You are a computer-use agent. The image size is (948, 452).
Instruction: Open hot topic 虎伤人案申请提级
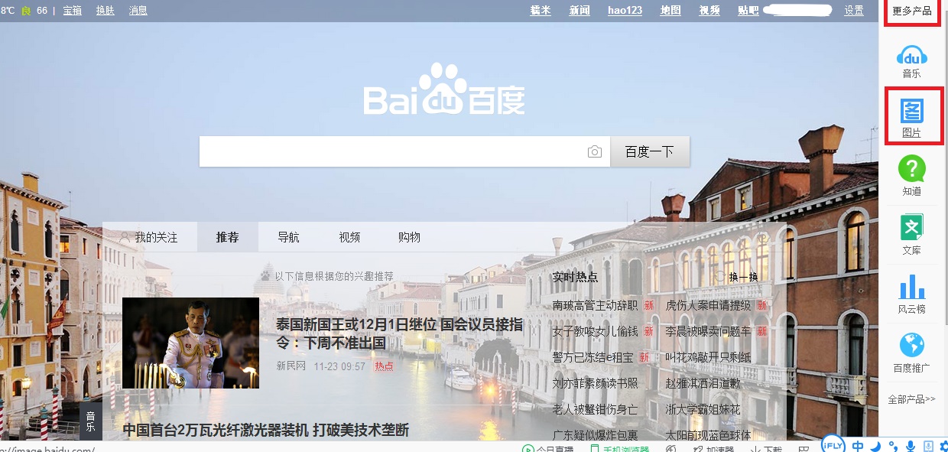tap(708, 305)
